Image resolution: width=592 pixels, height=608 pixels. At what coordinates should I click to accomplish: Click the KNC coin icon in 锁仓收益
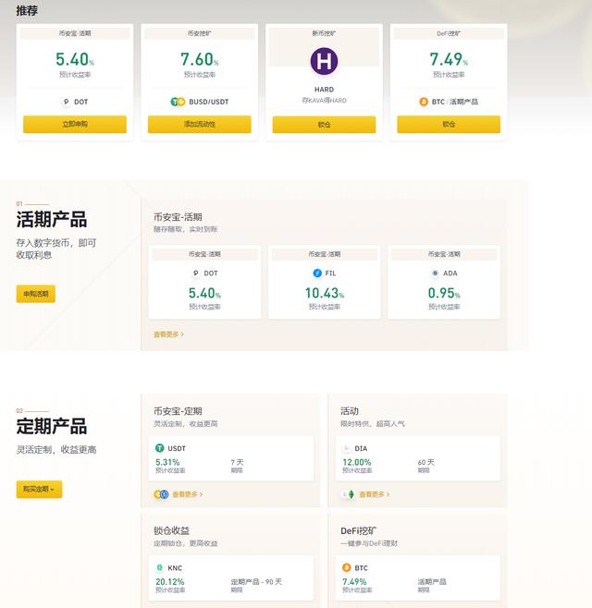(159, 567)
